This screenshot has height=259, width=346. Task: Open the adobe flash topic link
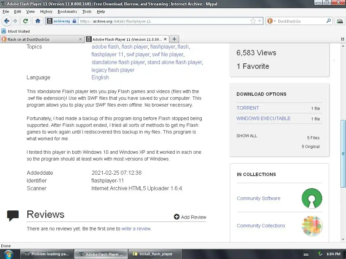(105, 47)
